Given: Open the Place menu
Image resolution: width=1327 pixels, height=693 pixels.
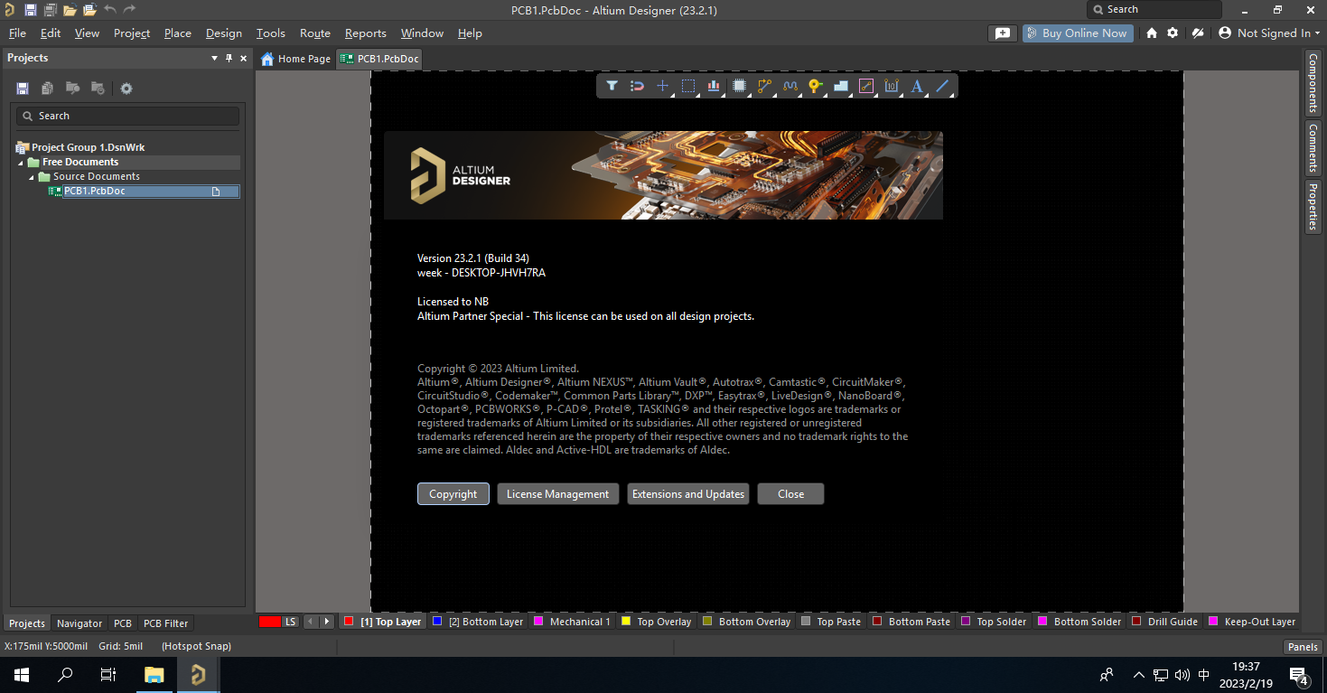Looking at the screenshot, I should coord(177,33).
